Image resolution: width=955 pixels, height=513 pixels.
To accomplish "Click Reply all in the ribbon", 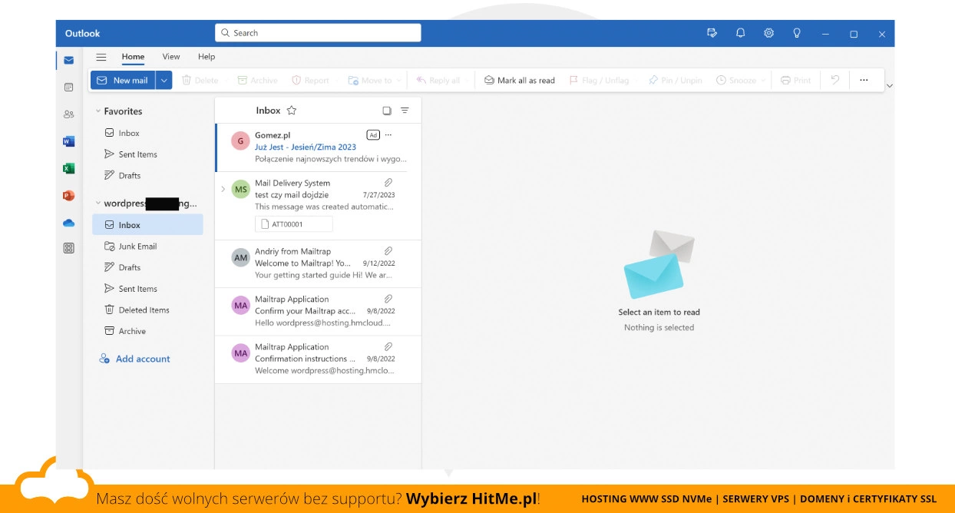I will pos(438,80).
